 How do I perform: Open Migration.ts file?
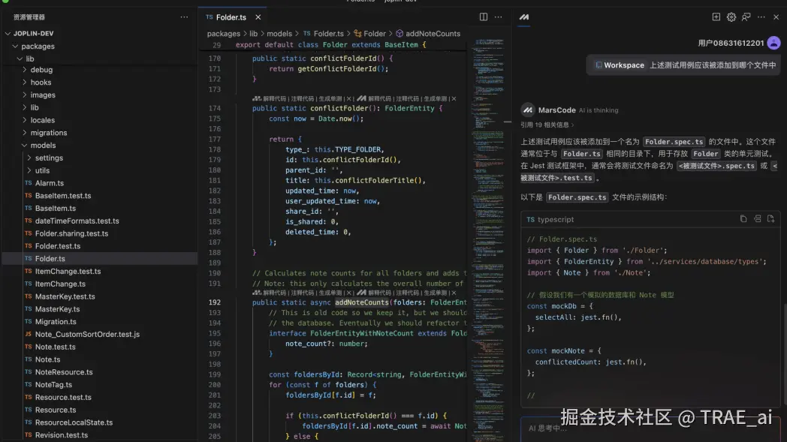(99, 322)
